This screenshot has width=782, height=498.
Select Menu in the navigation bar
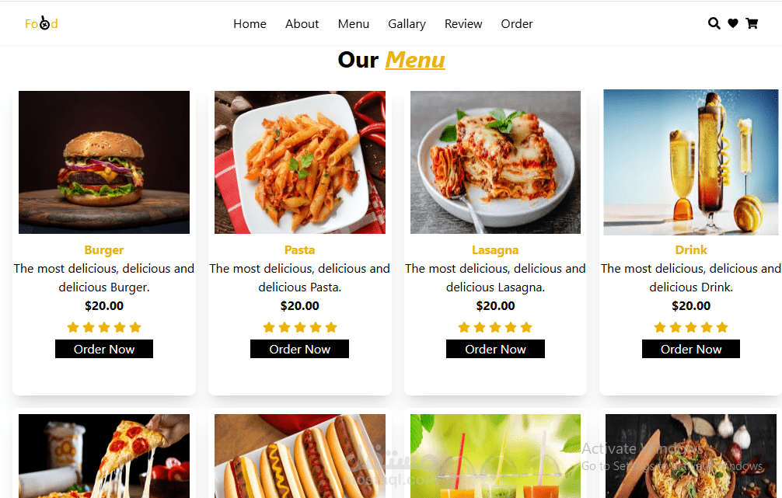(354, 24)
